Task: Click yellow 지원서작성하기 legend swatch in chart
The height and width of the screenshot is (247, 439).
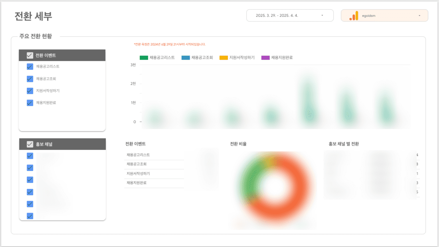Action: [x=223, y=58]
